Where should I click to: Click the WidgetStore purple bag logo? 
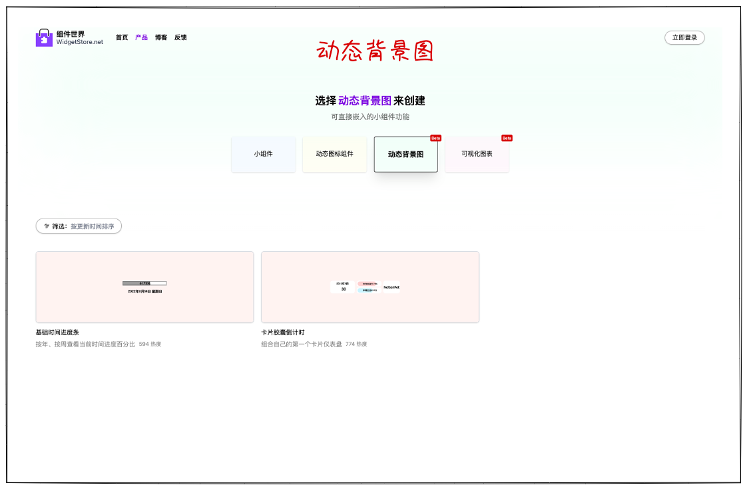point(44,38)
